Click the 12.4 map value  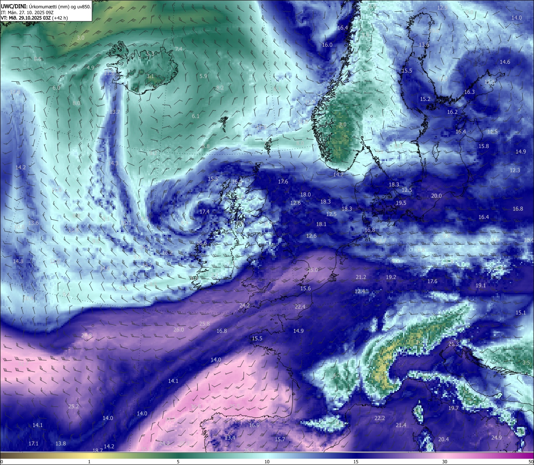360,292
